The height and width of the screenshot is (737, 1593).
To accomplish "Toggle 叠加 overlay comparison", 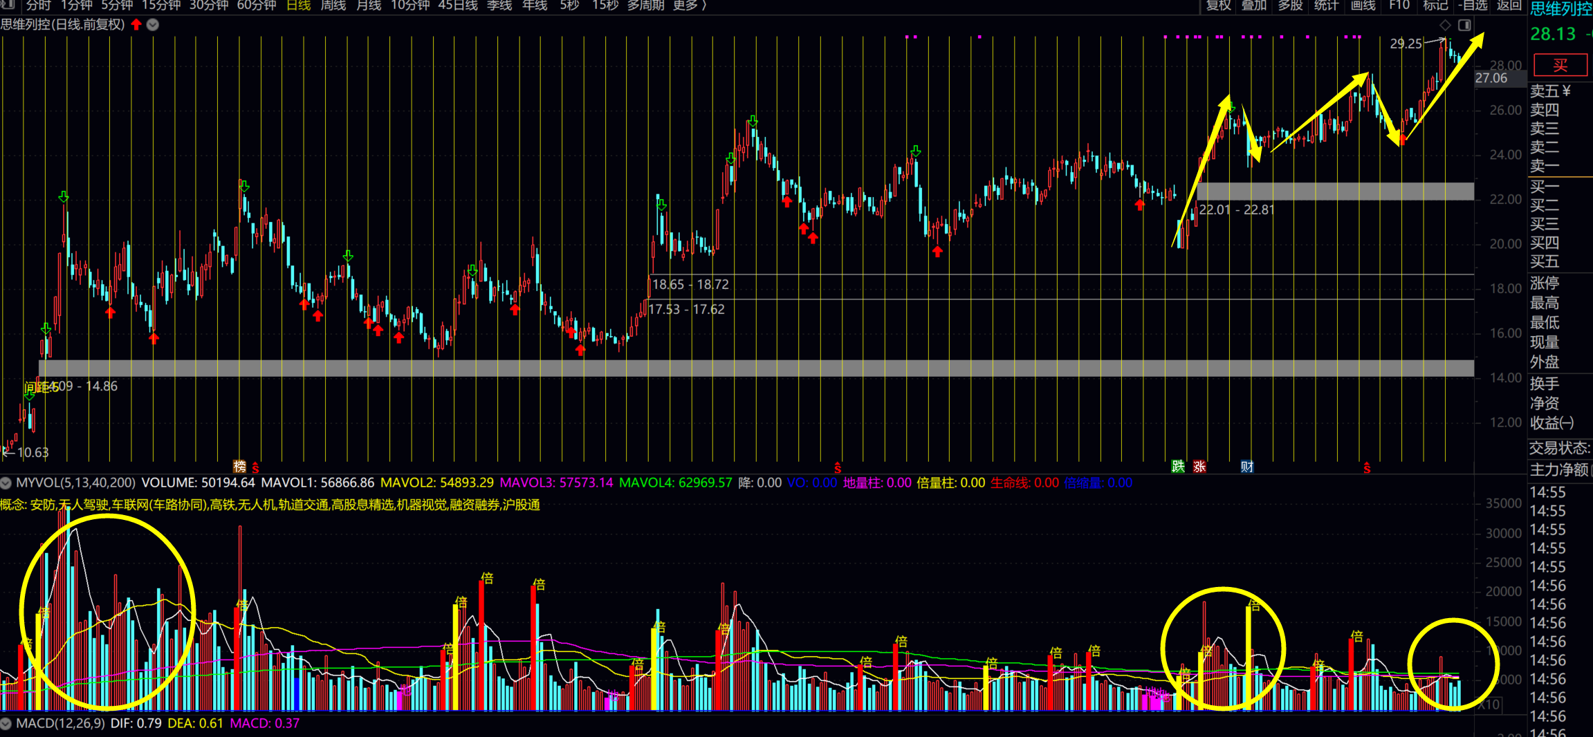I will tap(1254, 6).
